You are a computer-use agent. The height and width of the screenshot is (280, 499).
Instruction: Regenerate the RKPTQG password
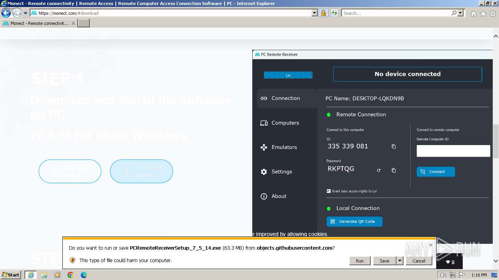tap(379, 170)
